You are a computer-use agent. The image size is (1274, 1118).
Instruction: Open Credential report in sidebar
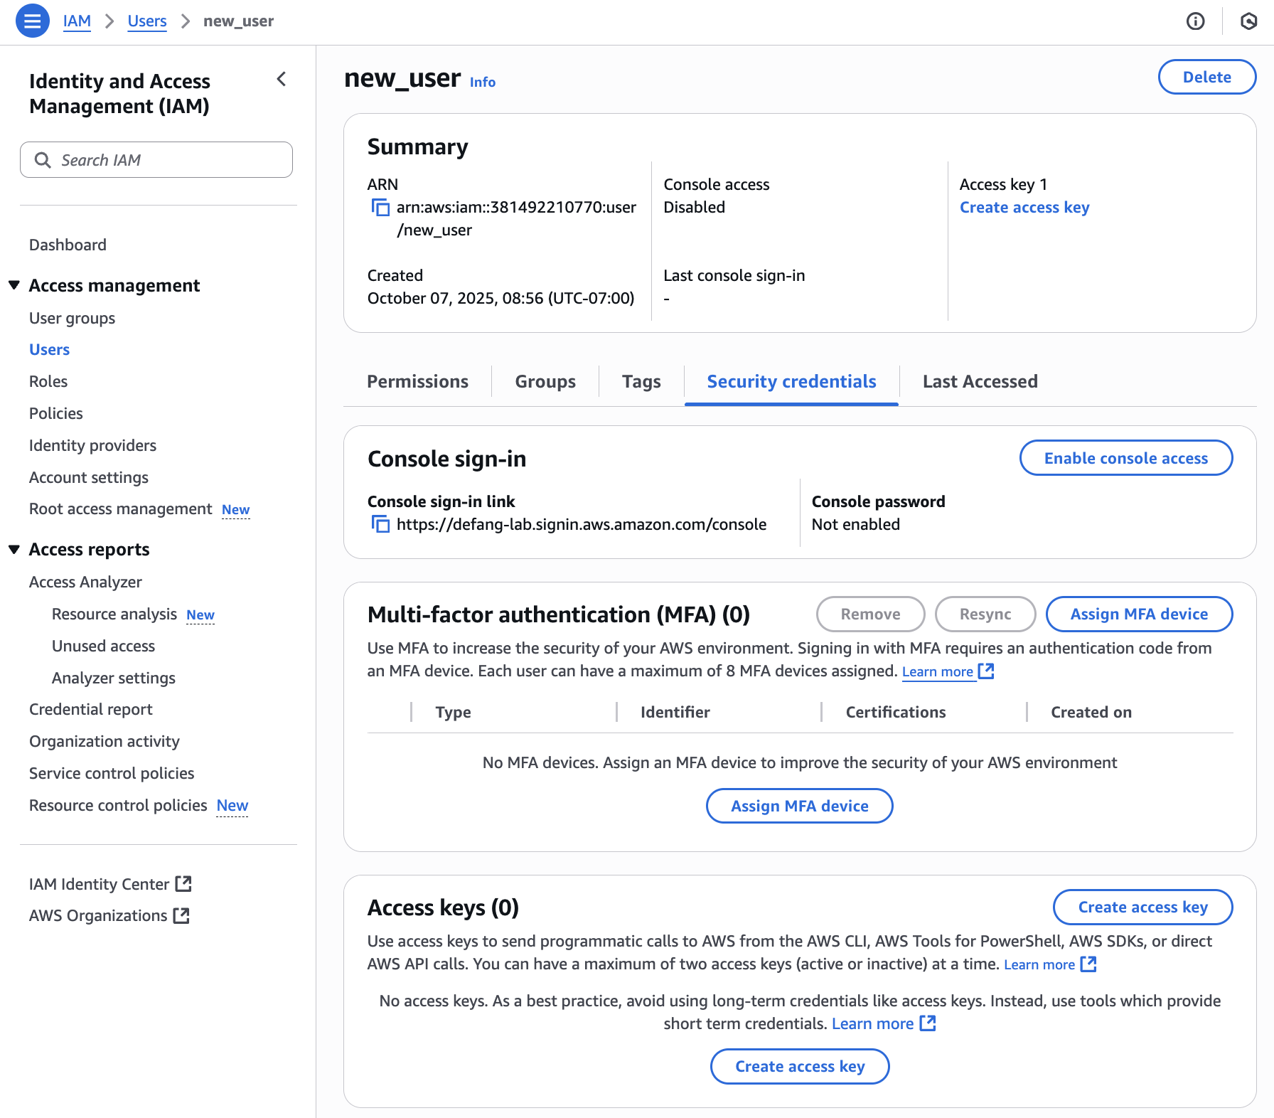[x=91, y=710]
